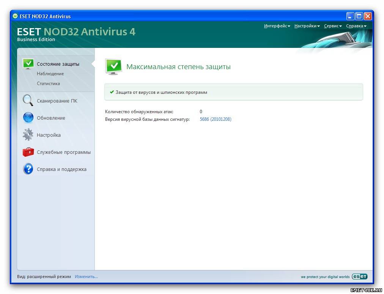Maximize the ESET NOD32 window

[359, 16]
